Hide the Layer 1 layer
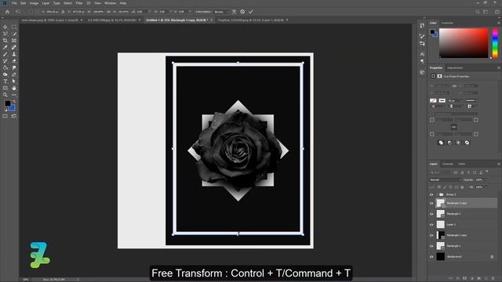Viewport: 502px width, 282px height. coord(431,225)
